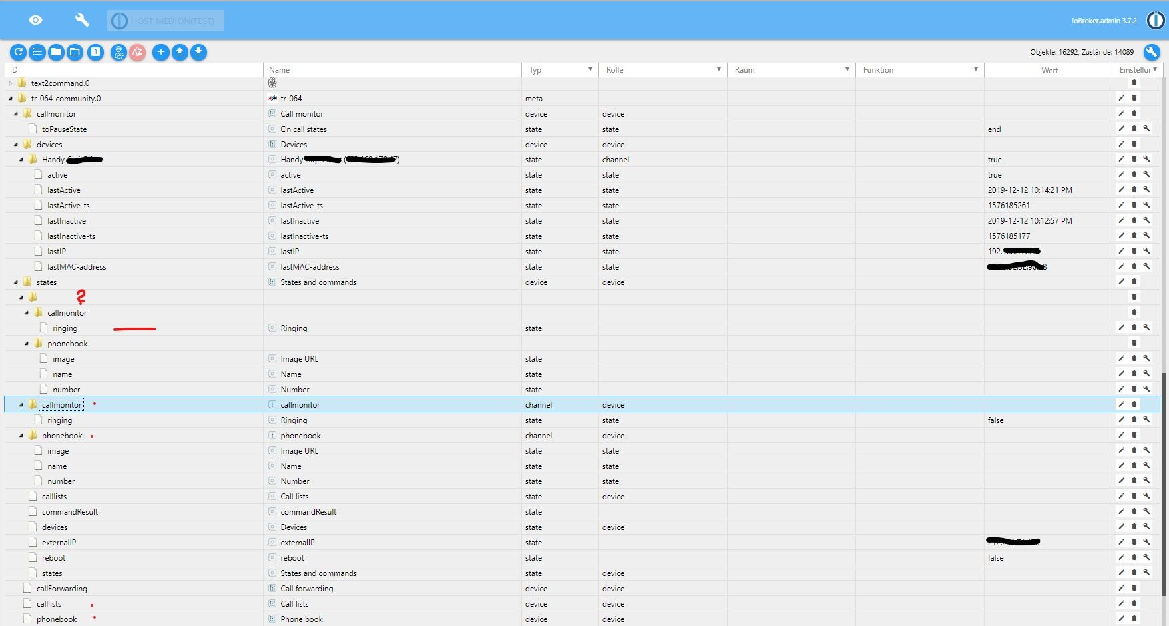This screenshot has height=626, width=1169.
Task: Select the toPauseState tree item
Action: 64,129
